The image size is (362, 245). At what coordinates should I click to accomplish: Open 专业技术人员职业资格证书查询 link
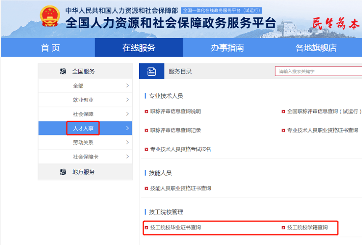(x=322, y=131)
